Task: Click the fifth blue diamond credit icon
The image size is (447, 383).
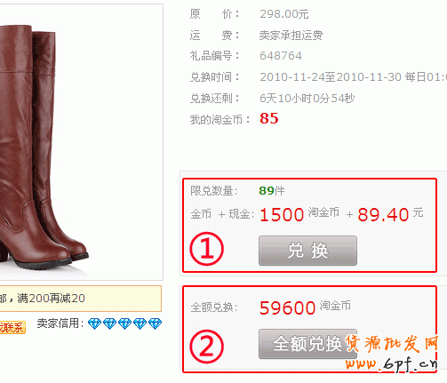Action: point(155,323)
